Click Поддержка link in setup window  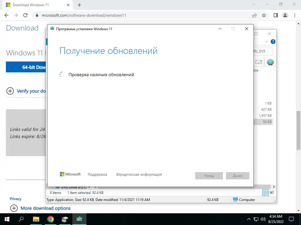pos(97,175)
